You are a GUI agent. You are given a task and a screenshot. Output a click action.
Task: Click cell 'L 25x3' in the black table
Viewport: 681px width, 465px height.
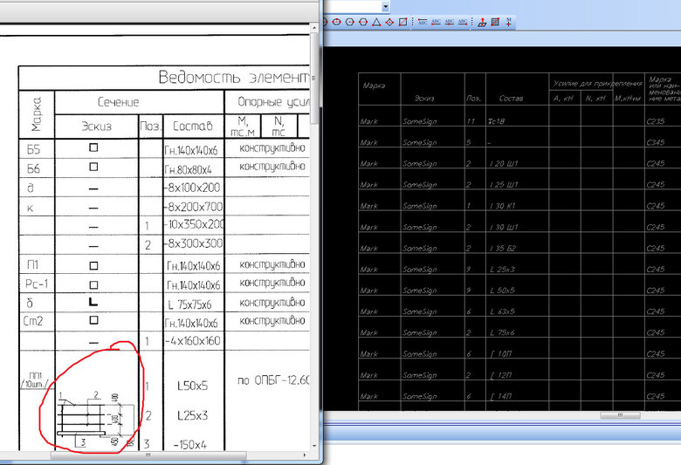[x=503, y=270]
